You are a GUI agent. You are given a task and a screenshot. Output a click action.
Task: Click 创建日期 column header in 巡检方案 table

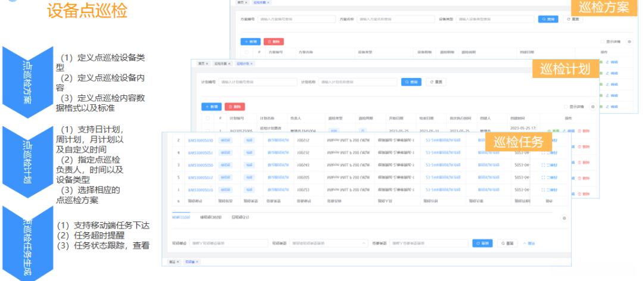(x=527, y=52)
